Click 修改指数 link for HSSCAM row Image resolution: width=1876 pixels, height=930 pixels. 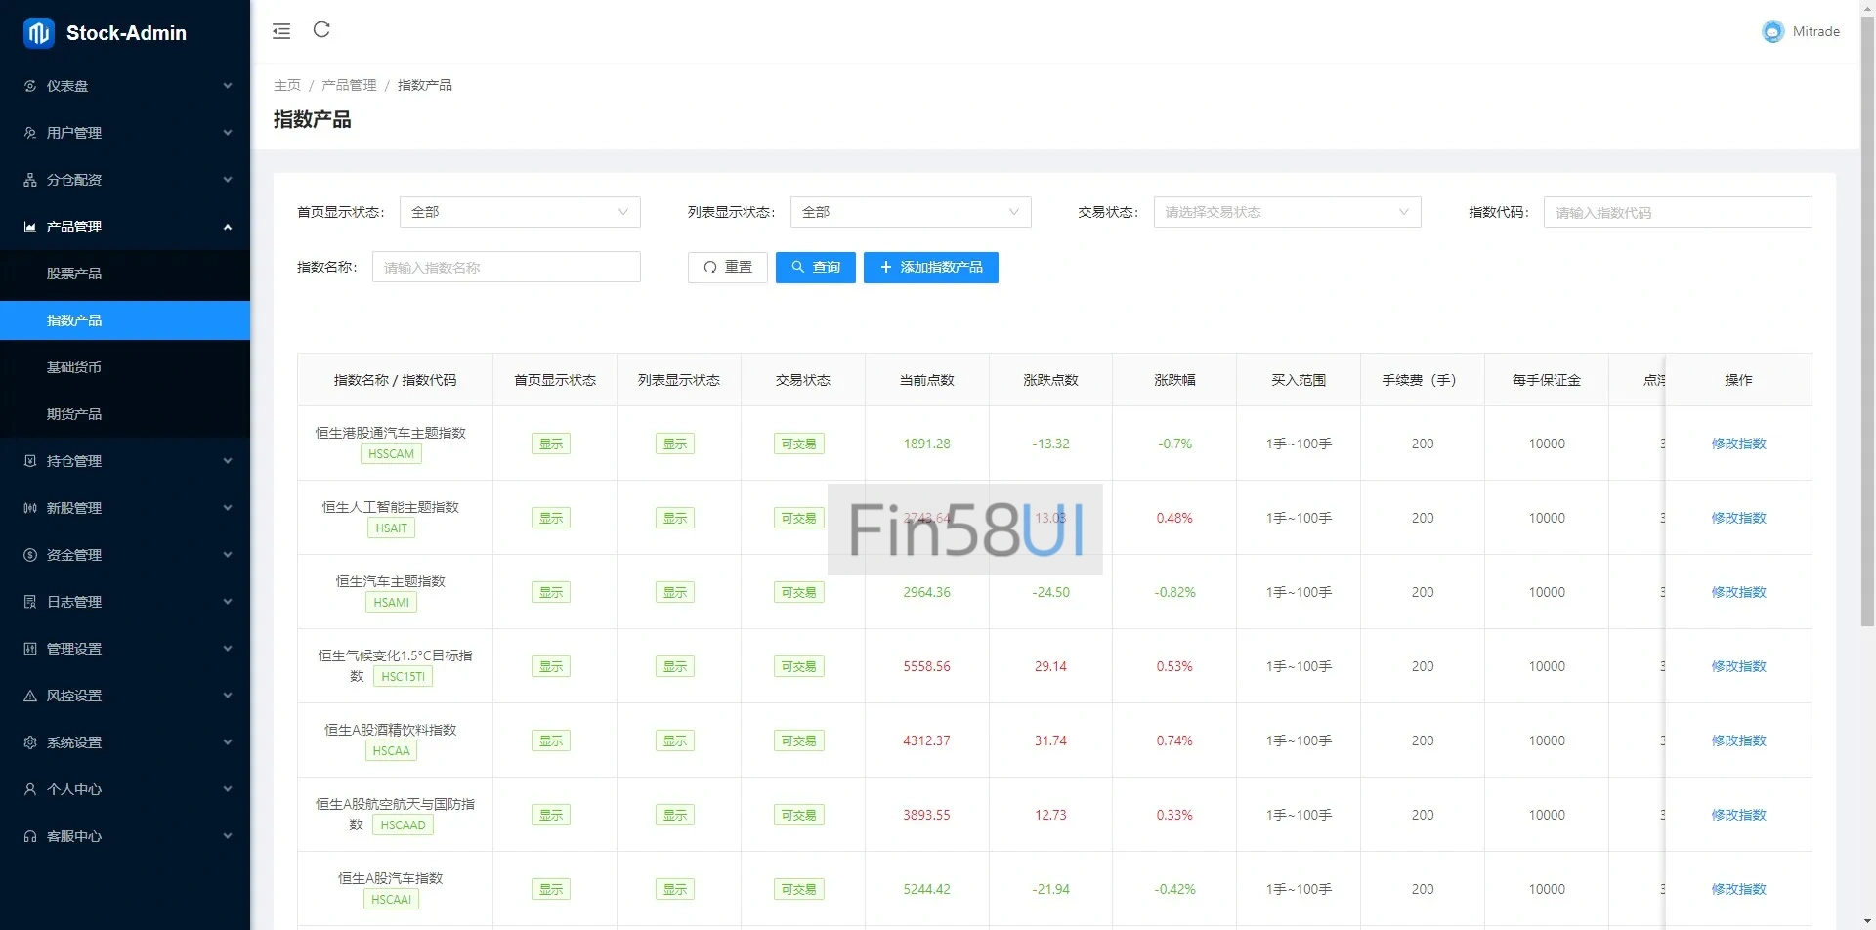(x=1737, y=444)
